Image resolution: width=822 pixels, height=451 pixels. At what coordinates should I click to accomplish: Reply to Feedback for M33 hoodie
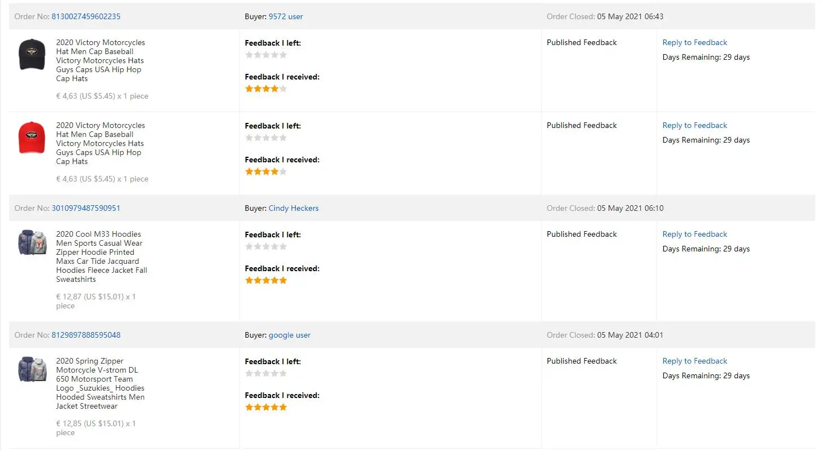tap(694, 234)
